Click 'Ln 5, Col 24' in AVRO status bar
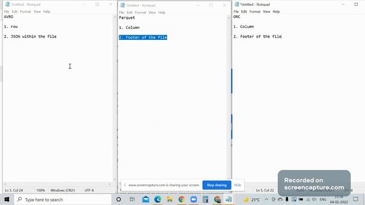Viewport: 365px width, 205px height. (14, 190)
